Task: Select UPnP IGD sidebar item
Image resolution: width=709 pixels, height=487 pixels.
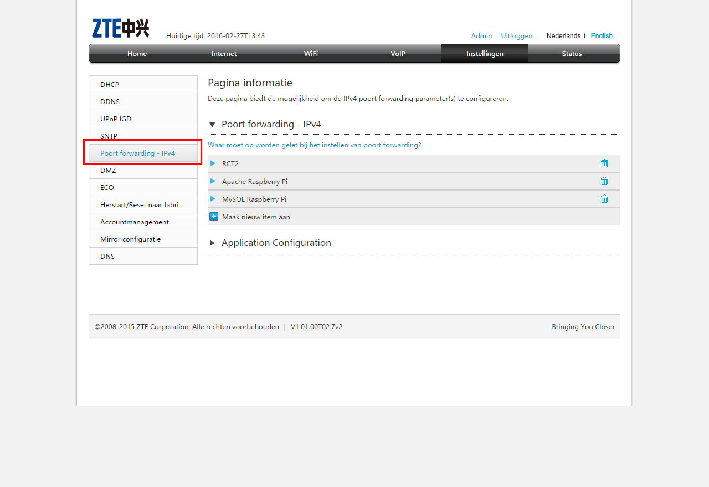Action: pyautogui.click(x=143, y=119)
